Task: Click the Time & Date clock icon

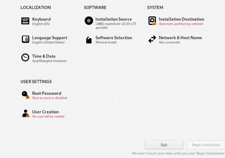Action: tap(25, 58)
